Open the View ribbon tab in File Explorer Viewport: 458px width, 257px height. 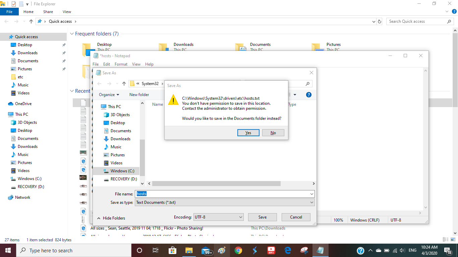pos(67,12)
